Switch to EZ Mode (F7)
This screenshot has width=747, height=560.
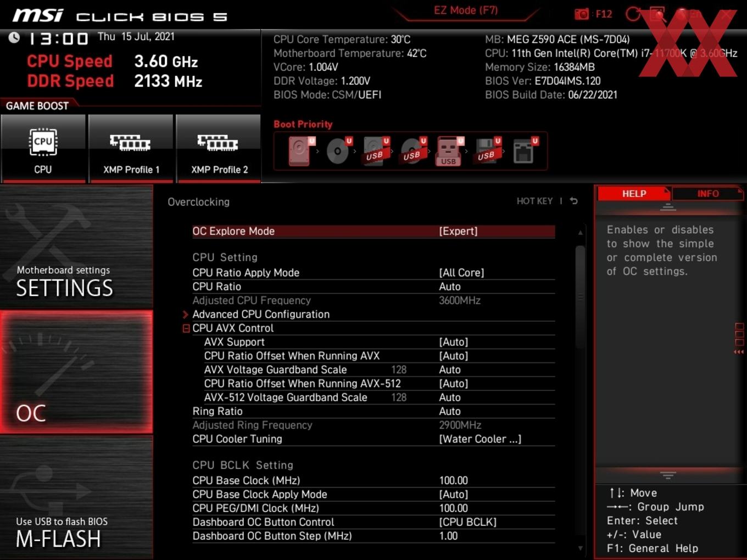(x=466, y=10)
